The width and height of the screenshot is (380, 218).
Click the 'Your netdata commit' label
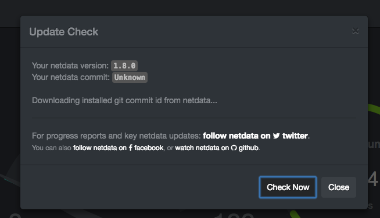(x=71, y=77)
